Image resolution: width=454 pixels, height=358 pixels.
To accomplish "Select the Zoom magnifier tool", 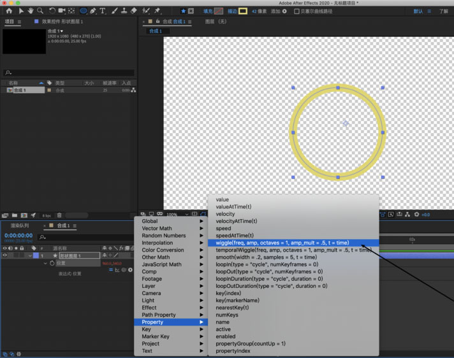I will pyautogui.click(x=40, y=11).
